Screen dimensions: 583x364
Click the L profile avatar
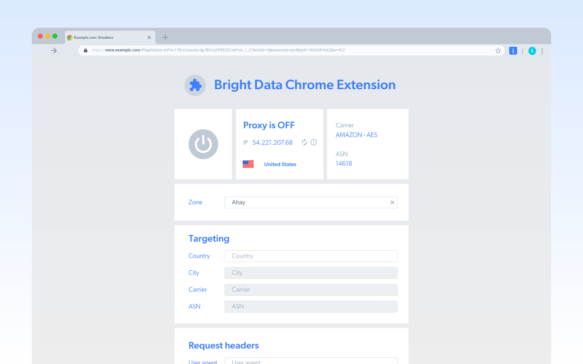point(532,51)
